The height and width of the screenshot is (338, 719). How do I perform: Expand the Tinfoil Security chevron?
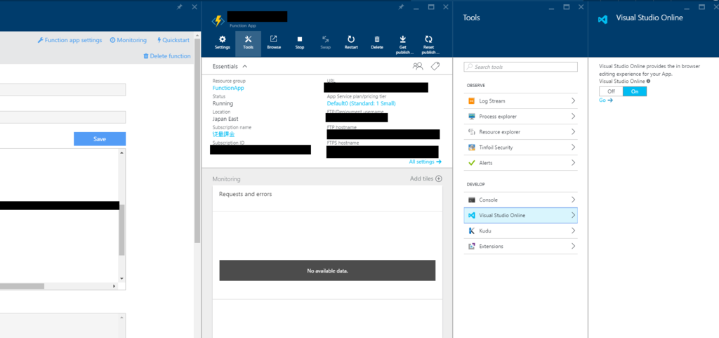573,147
